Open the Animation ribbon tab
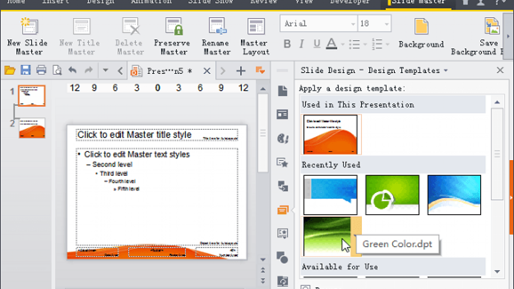 [151, 2]
